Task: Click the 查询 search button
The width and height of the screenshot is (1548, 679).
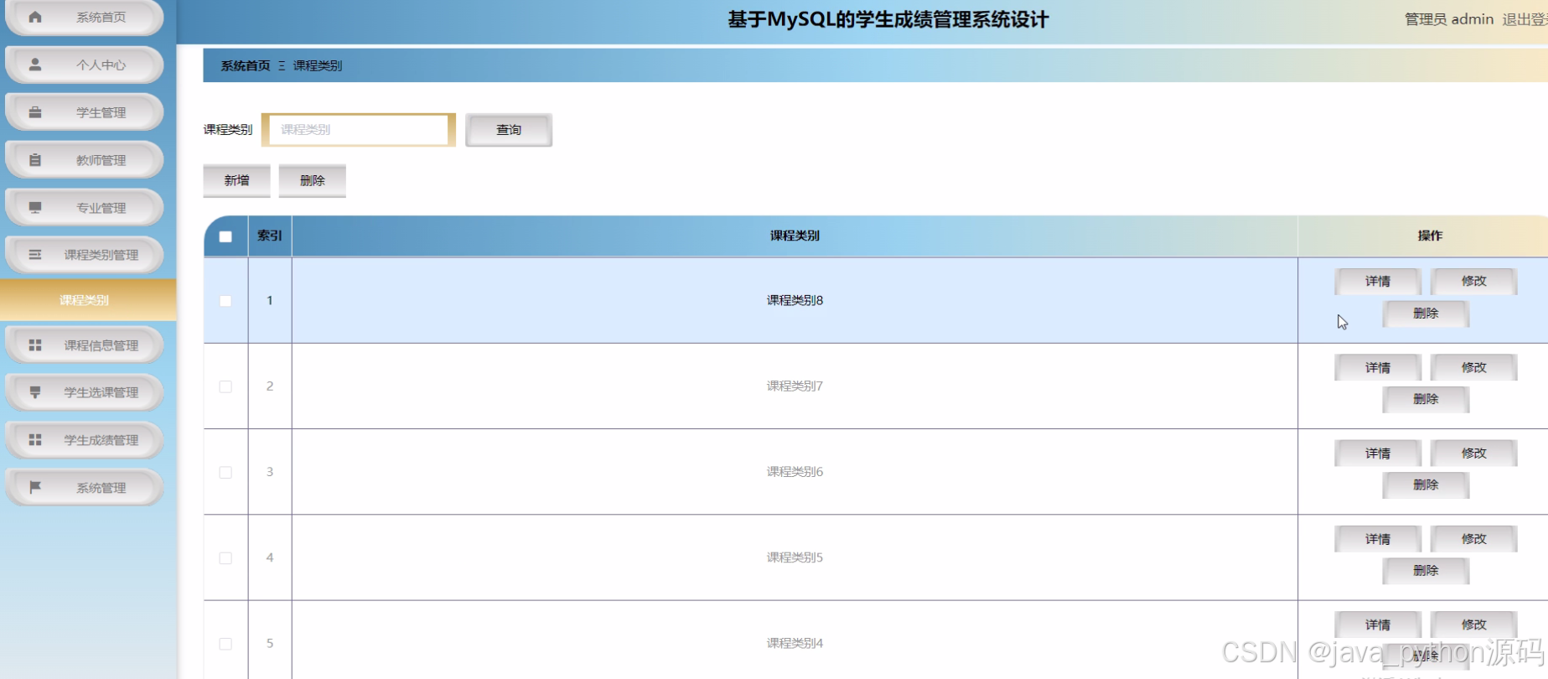Action: 509,130
